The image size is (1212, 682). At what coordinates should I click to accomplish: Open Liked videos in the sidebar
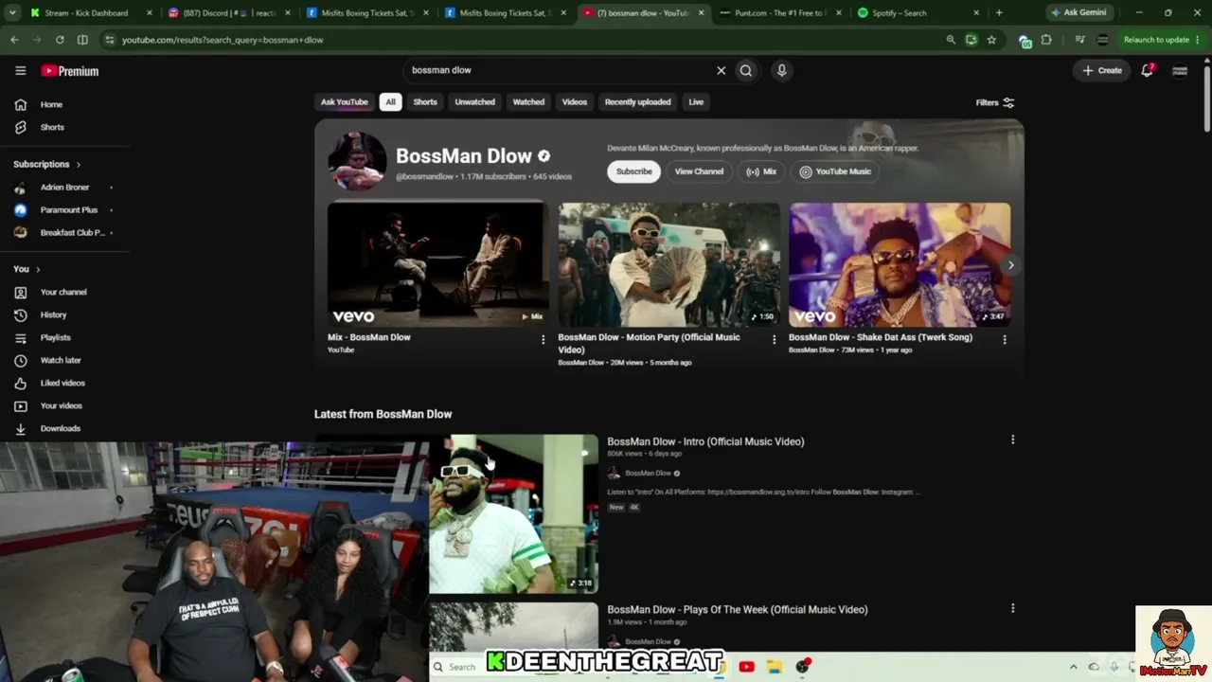tap(64, 383)
